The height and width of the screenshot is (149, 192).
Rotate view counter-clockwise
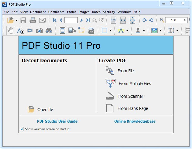[151, 20]
